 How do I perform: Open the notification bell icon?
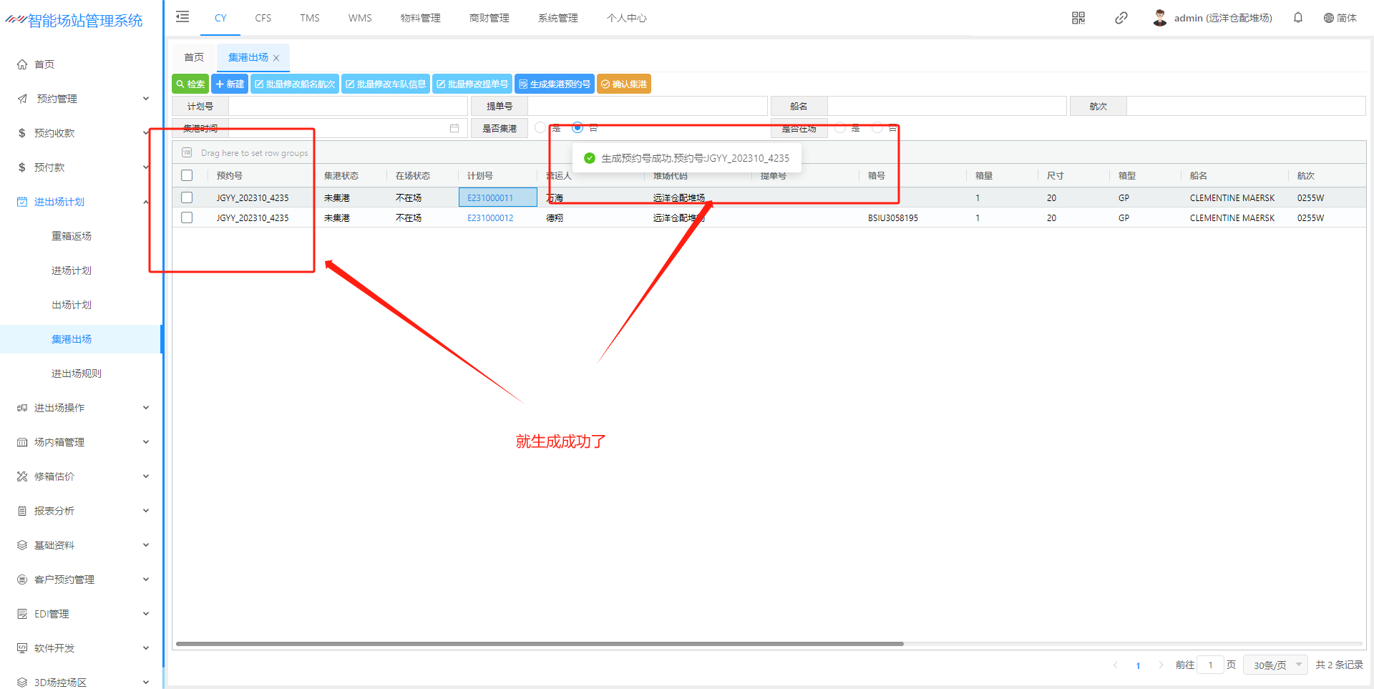pyautogui.click(x=1297, y=18)
